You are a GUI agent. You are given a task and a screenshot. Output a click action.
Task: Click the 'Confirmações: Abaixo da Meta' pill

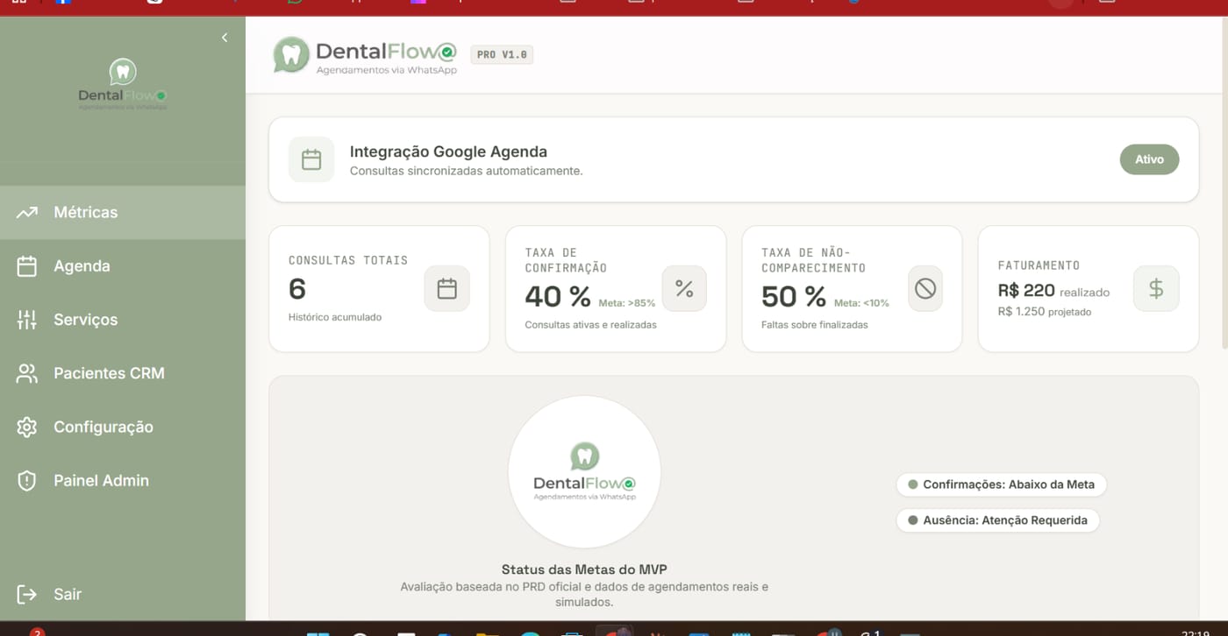coord(1001,484)
